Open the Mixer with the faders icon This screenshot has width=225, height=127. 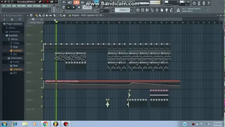coord(157,10)
